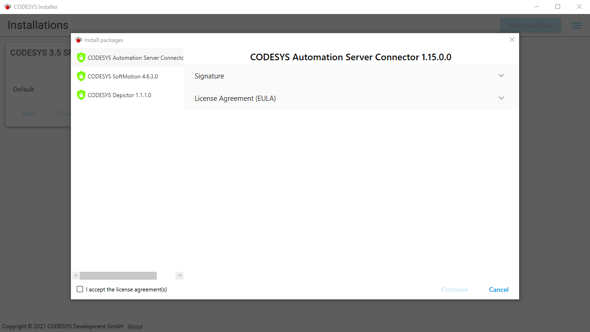The image size is (590, 332).
Task: Open the Signature section header
Action: click(210, 76)
